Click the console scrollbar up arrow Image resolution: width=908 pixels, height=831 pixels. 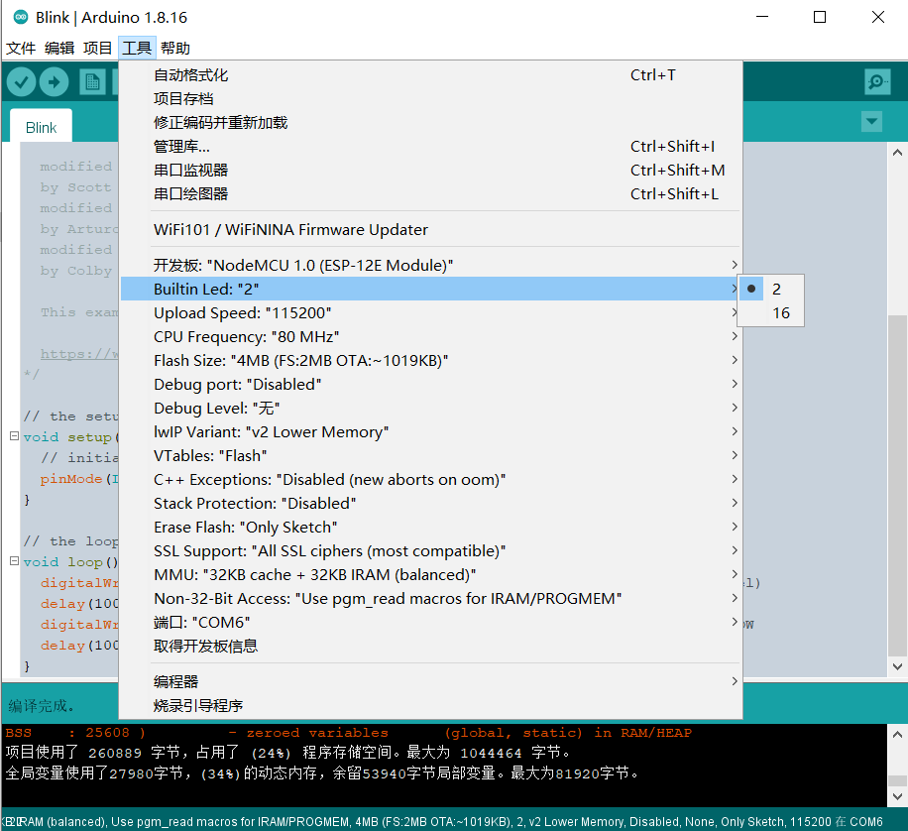pyautogui.click(x=897, y=734)
